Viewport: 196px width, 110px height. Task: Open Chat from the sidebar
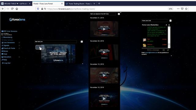click(4, 54)
